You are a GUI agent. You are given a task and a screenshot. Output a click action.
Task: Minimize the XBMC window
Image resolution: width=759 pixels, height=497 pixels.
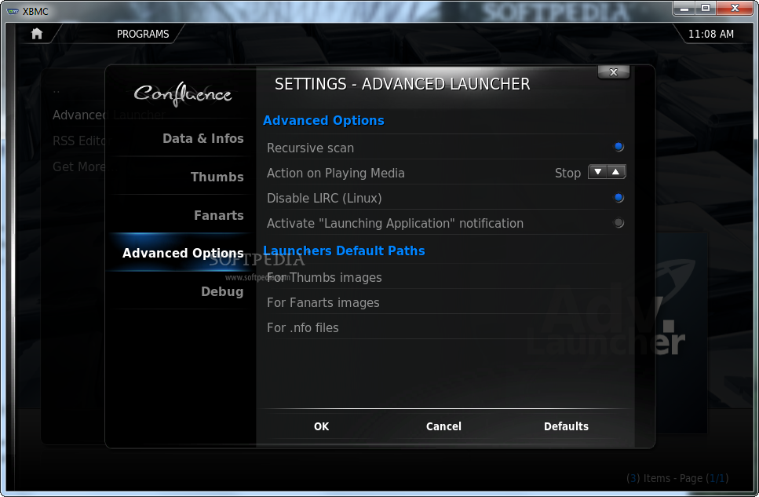684,8
